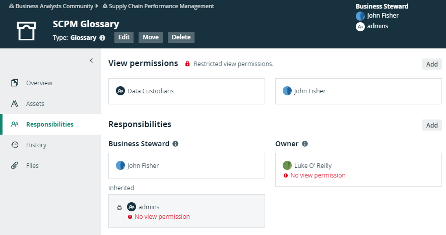This screenshot has height=235, width=446.
Task: Click the inherited admins group icon
Action: click(x=132, y=207)
